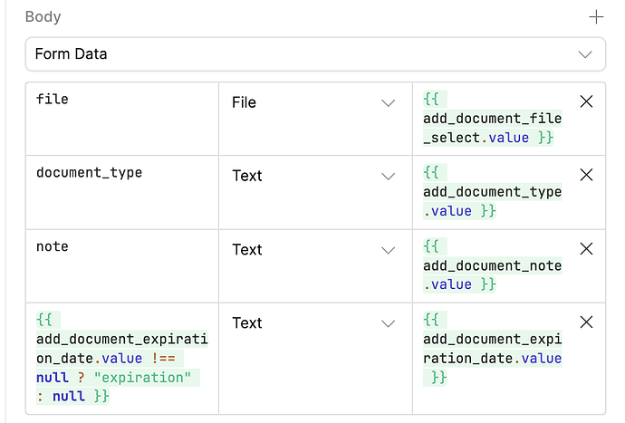
Task: Open the Text type dropdown for note row
Action: point(314,250)
